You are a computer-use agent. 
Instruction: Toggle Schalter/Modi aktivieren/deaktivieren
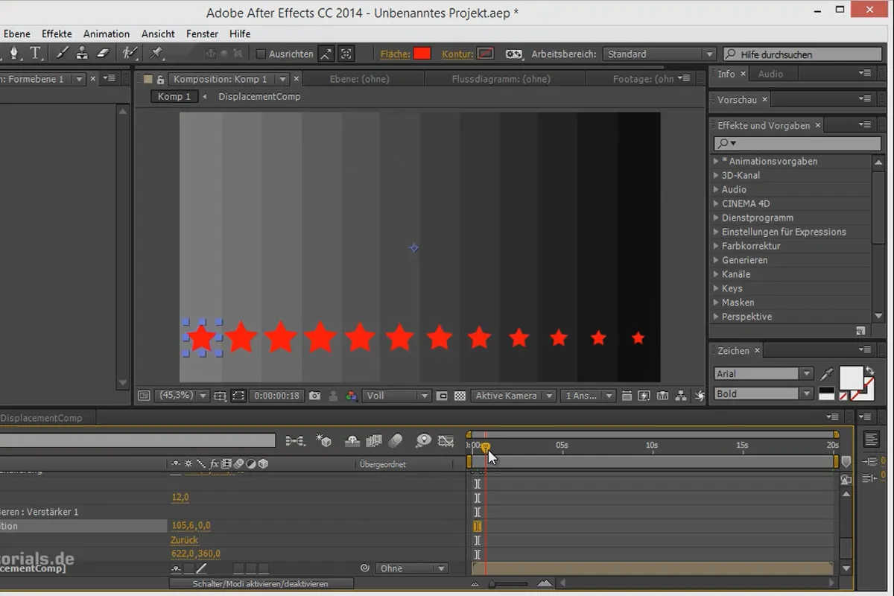[260, 584]
